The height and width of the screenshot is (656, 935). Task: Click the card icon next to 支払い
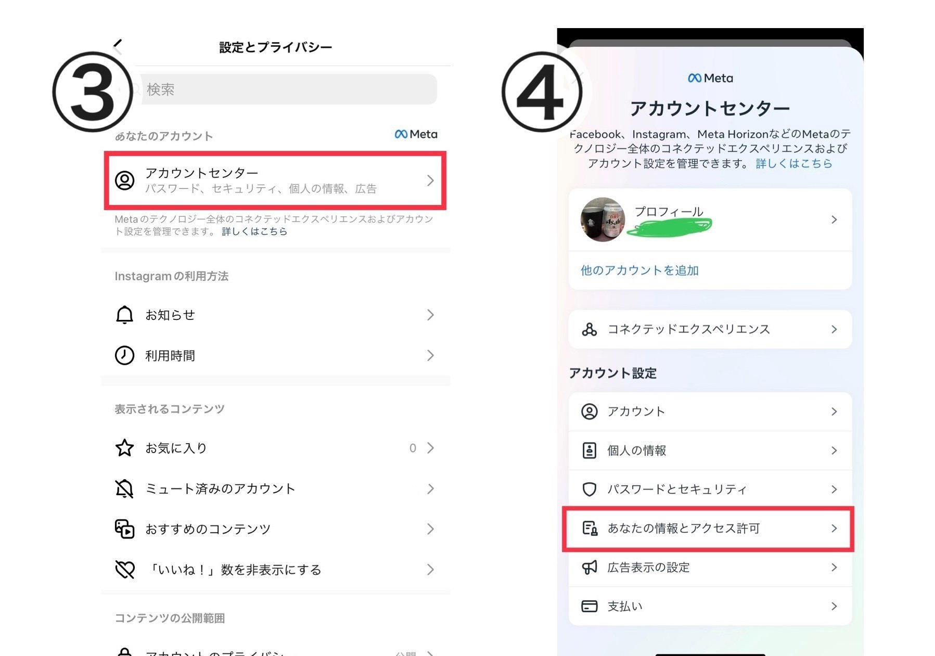(590, 606)
